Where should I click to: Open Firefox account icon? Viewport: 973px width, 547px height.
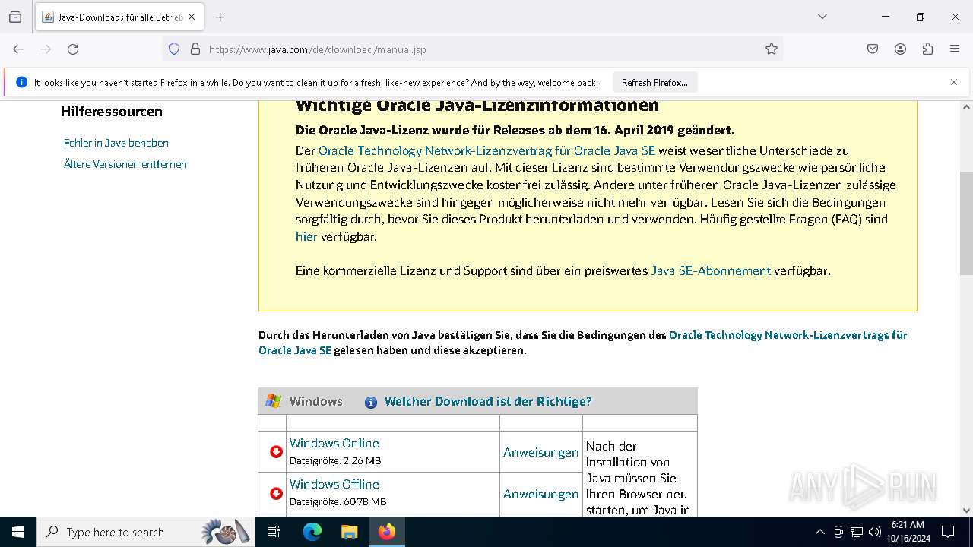(x=900, y=49)
